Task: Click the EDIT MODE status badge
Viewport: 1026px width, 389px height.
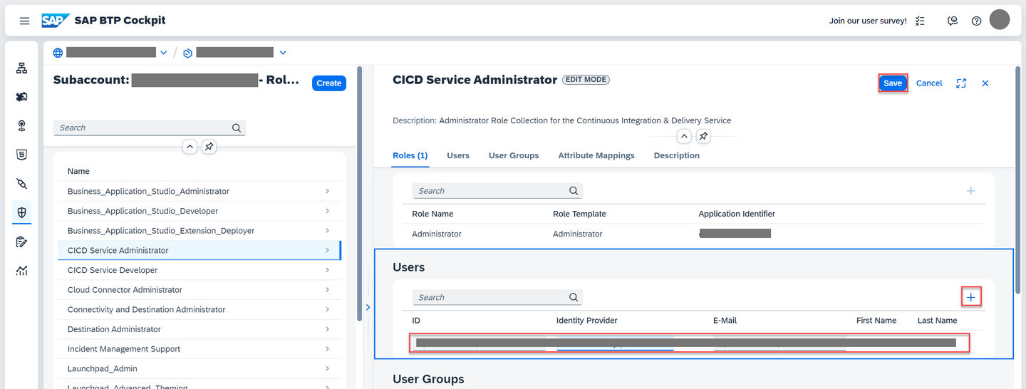Action: (586, 80)
